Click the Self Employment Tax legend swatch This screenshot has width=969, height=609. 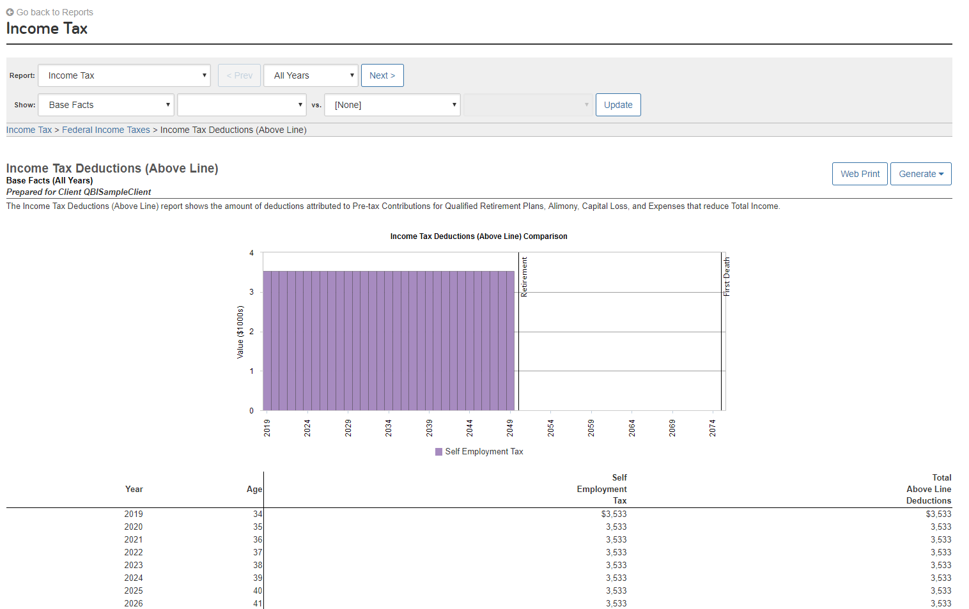[x=438, y=452]
